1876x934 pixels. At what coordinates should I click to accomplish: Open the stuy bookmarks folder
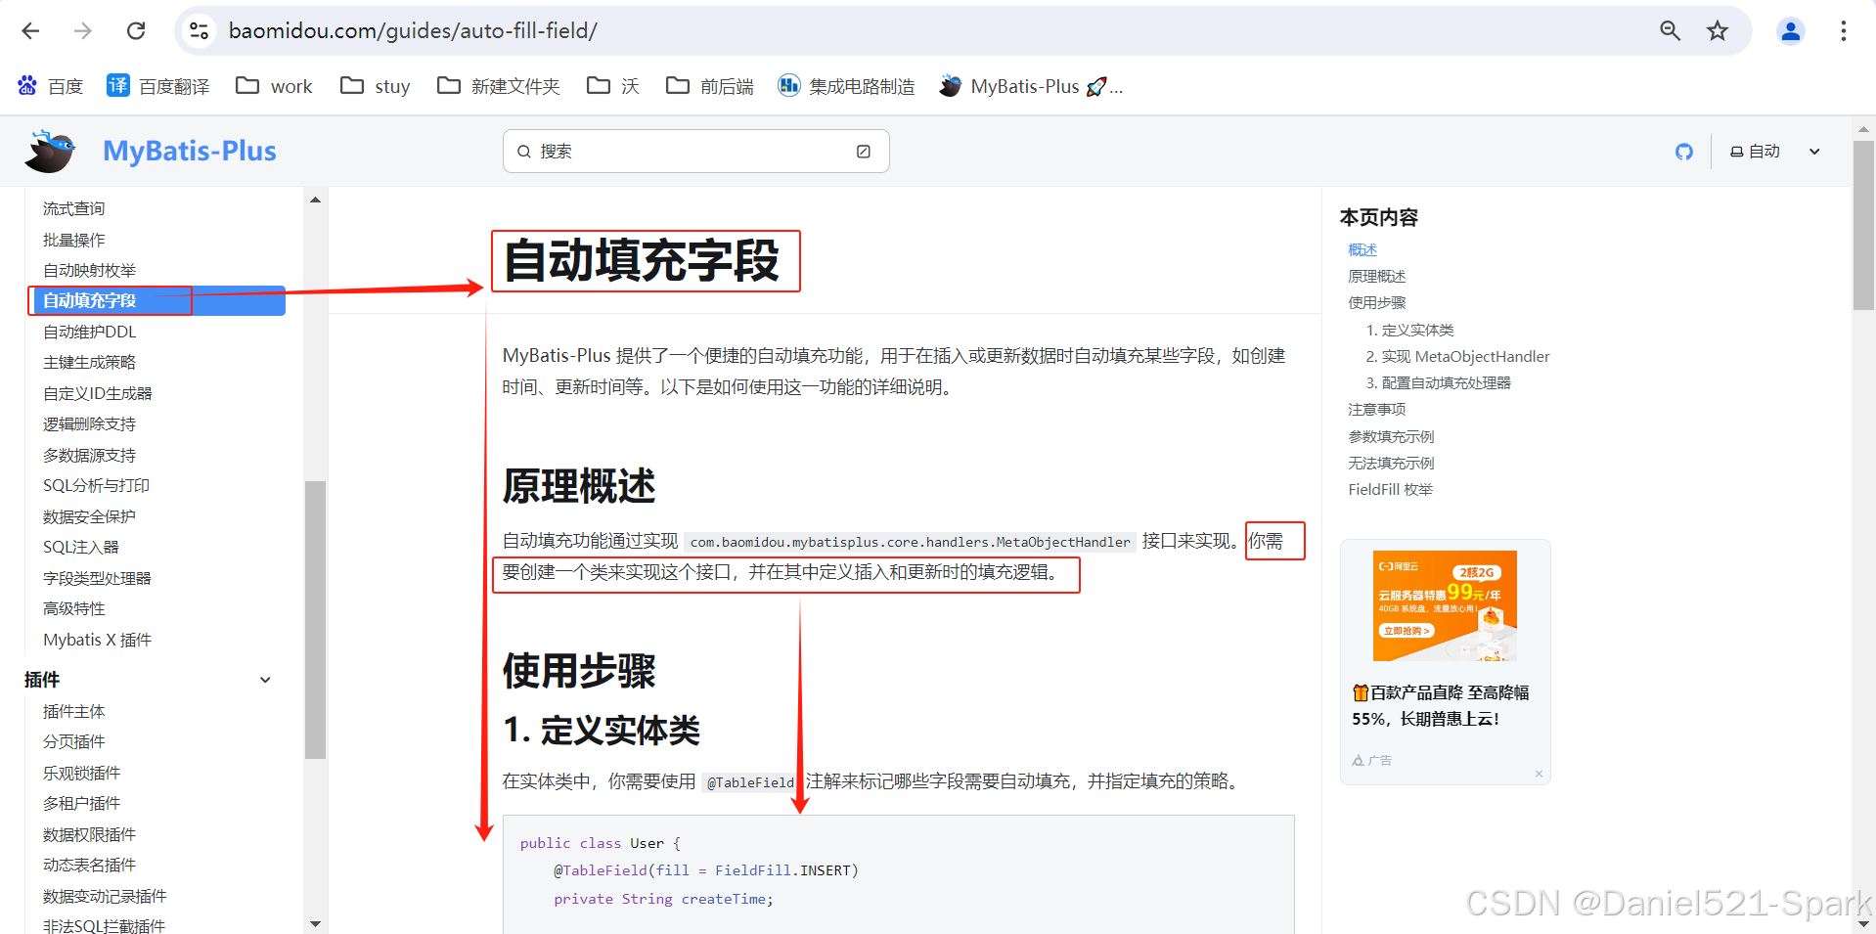pos(376,86)
